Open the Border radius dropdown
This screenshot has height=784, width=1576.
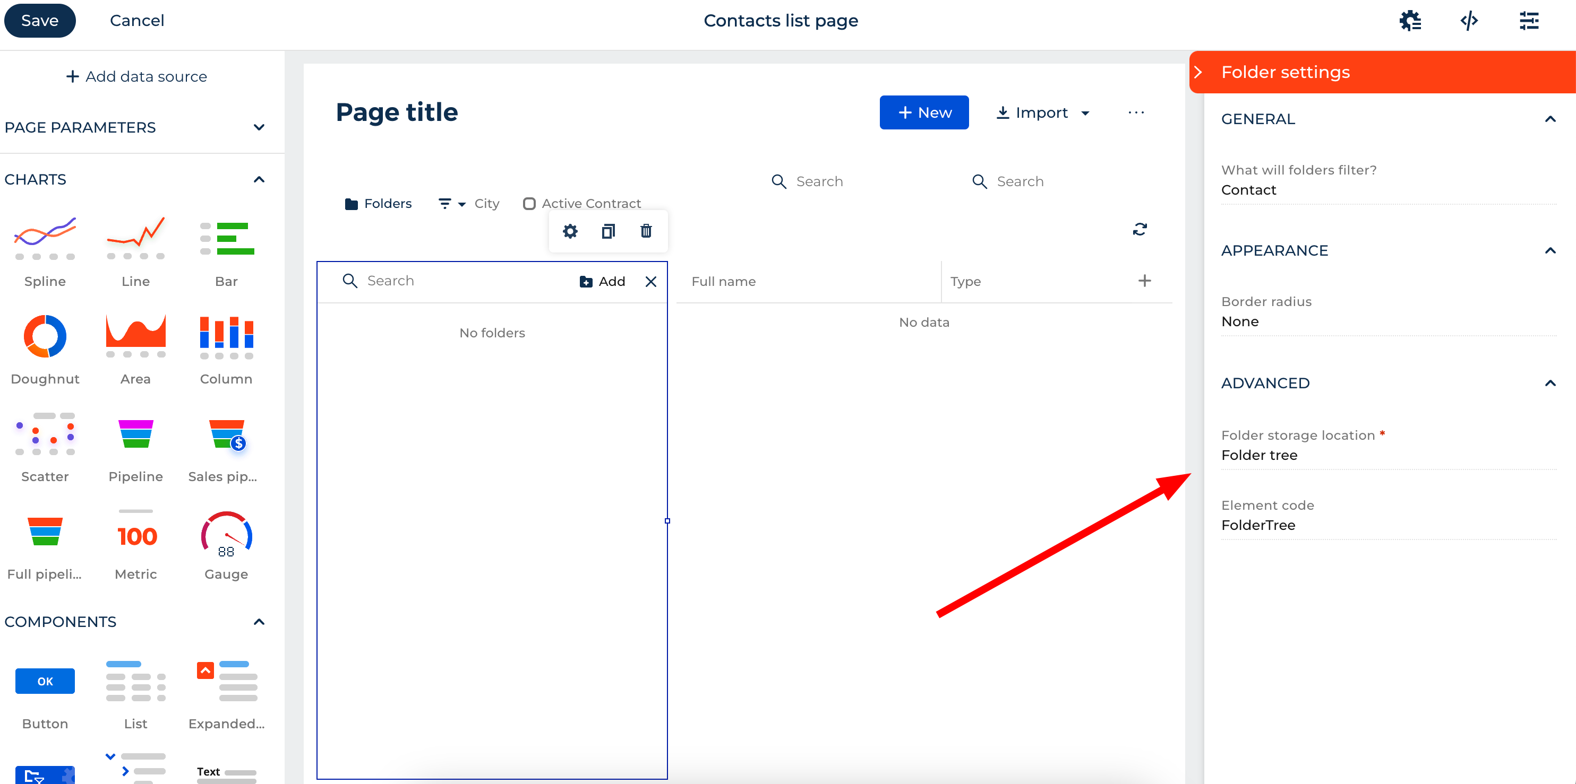(x=1388, y=321)
